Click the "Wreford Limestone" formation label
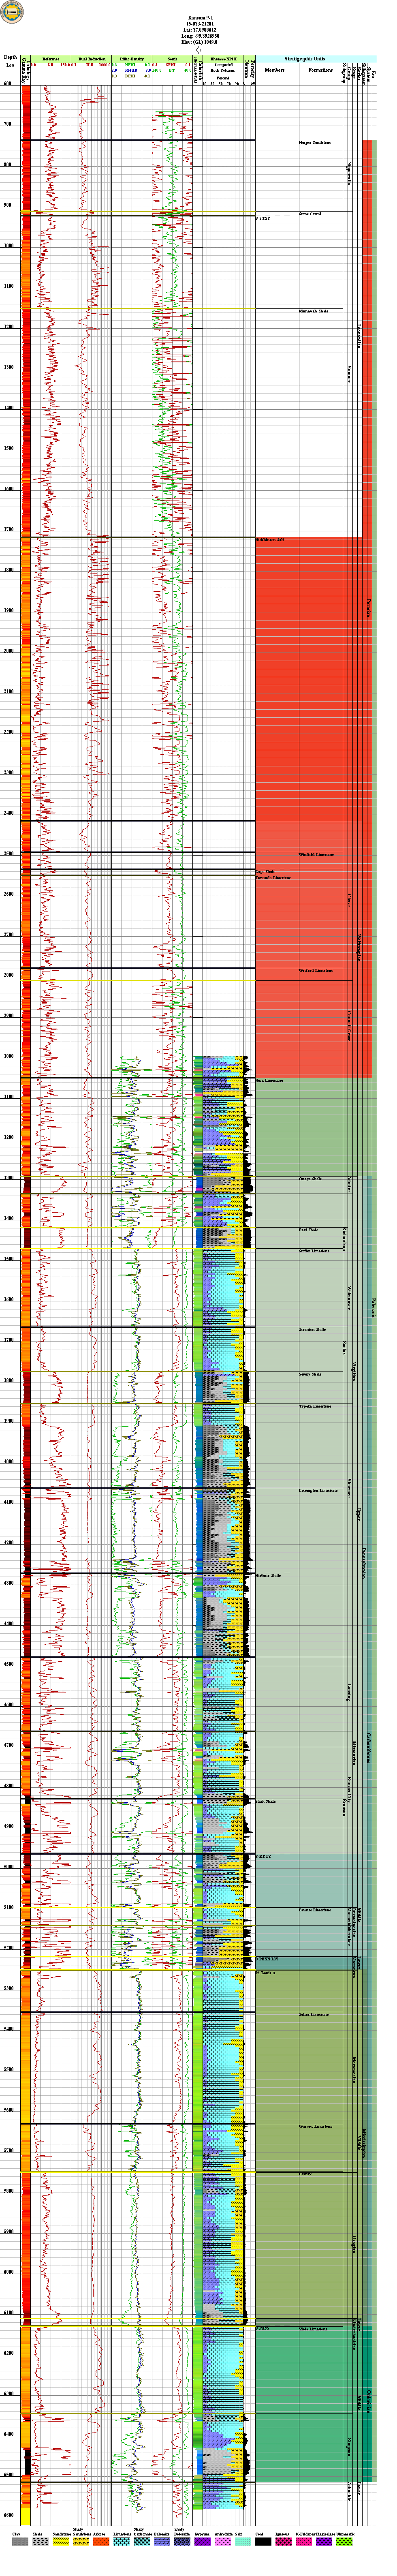The width and height of the screenshot is (397, 2576). coord(316,971)
